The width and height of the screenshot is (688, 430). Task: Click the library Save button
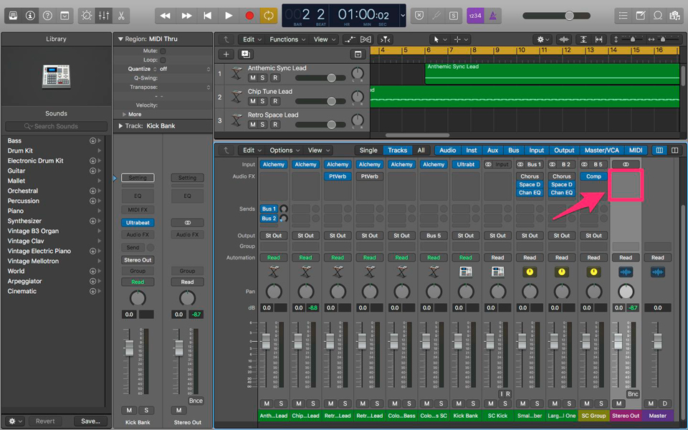(x=90, y=421)
